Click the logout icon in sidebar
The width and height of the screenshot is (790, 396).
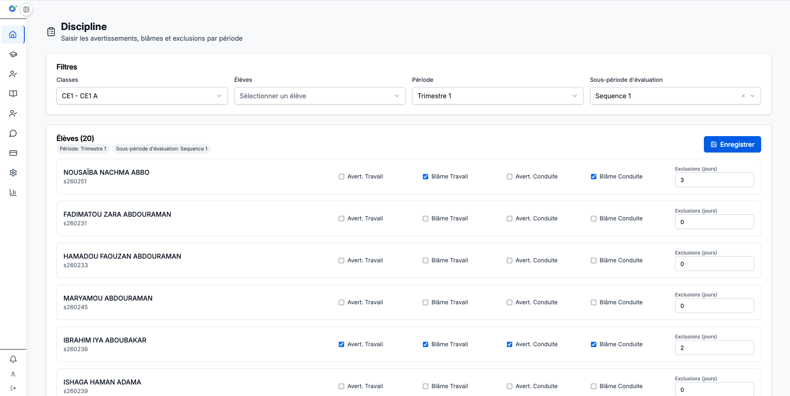(13, 388)
